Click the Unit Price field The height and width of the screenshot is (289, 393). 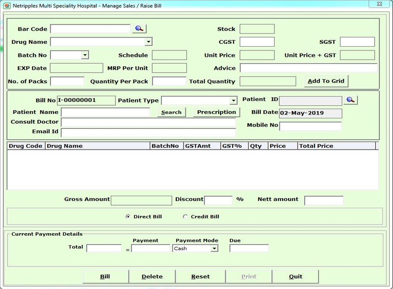(x=257, y=55)
